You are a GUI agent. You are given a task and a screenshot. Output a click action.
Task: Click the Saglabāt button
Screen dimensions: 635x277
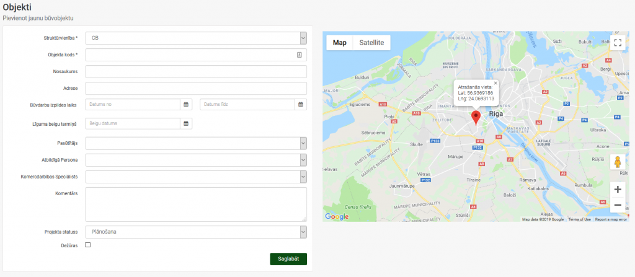pyautogui.click(x=288, y=259)
